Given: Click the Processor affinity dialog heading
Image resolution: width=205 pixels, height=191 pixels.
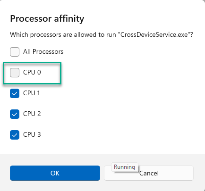Looking at the screenshot, I should [47, 19].
